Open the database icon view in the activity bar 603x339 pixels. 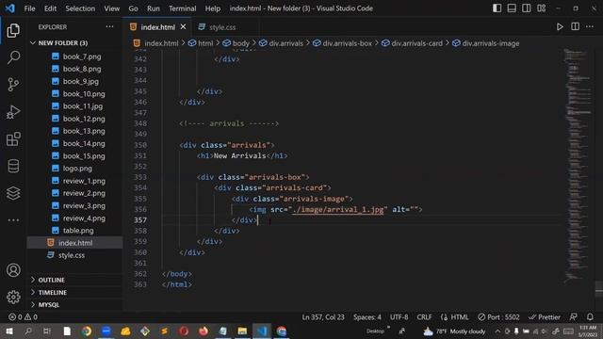click(x=13, y=166)
